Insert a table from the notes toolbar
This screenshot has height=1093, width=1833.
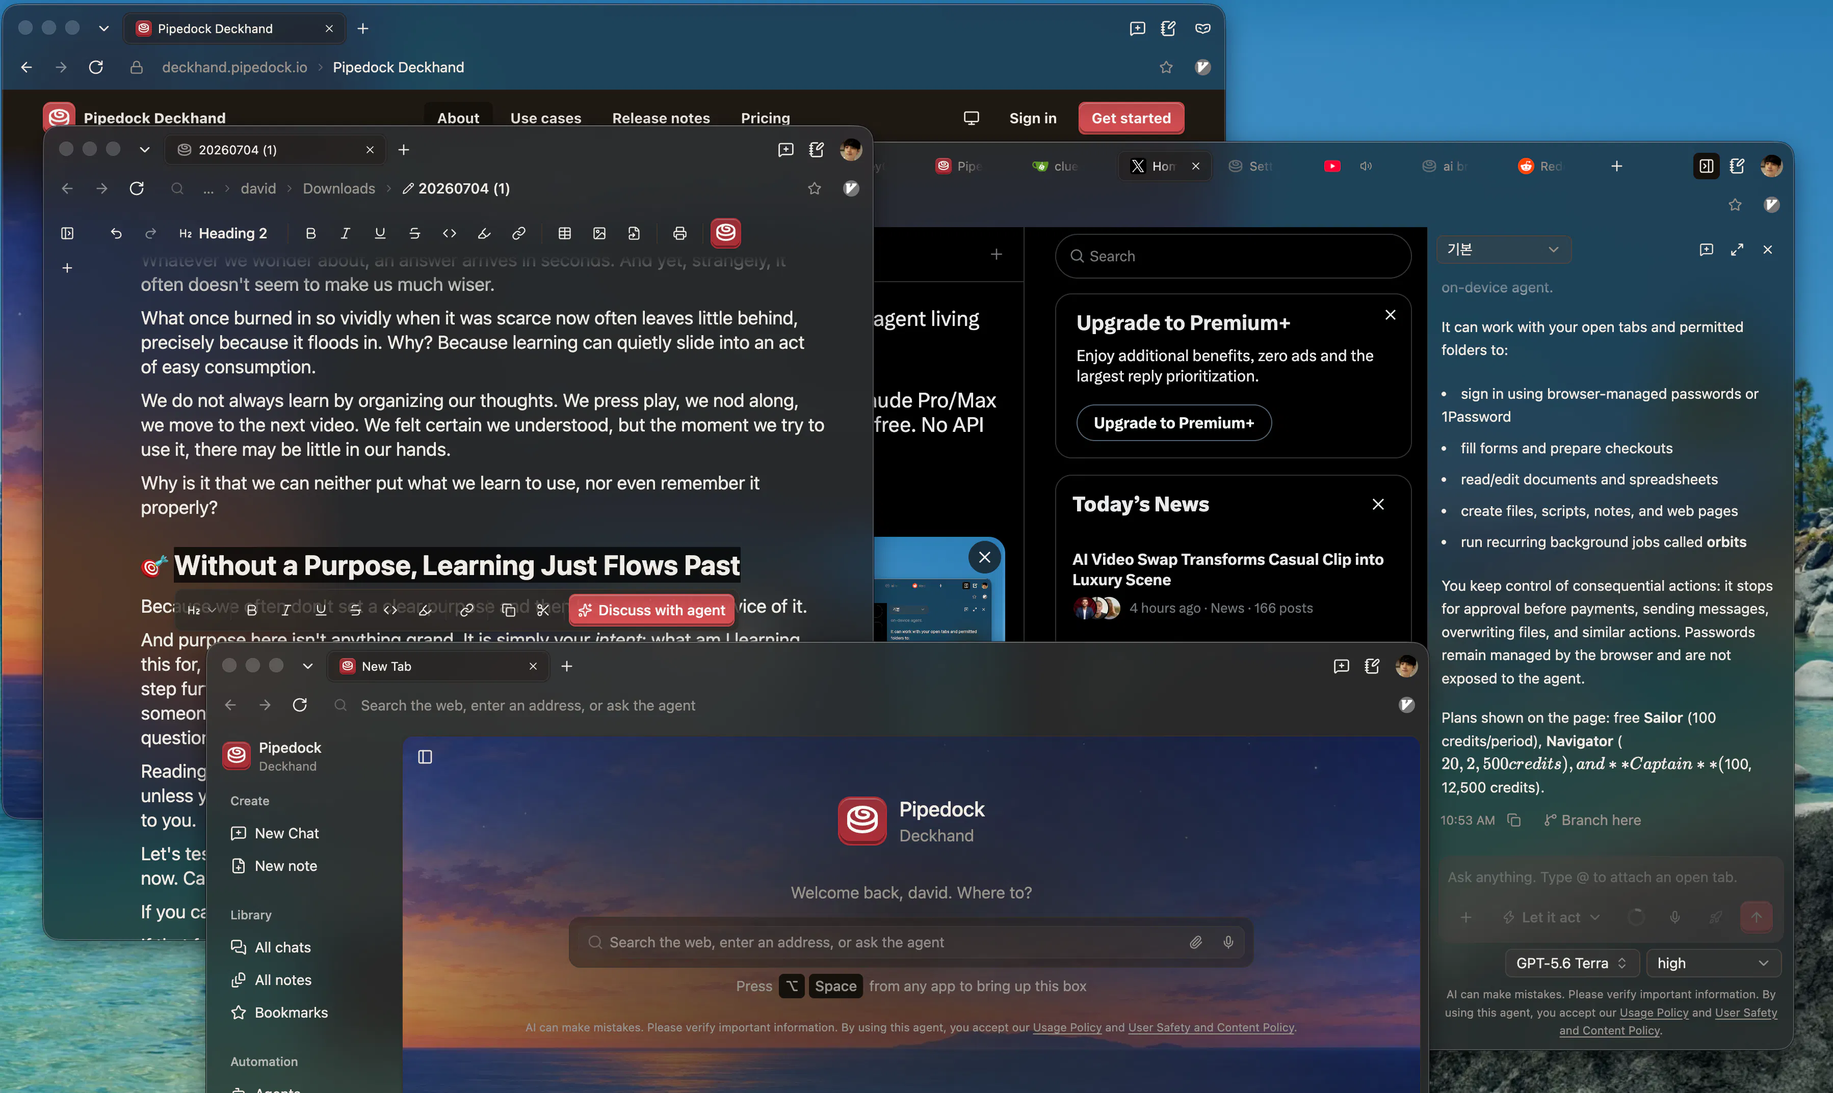coord(565,233)
